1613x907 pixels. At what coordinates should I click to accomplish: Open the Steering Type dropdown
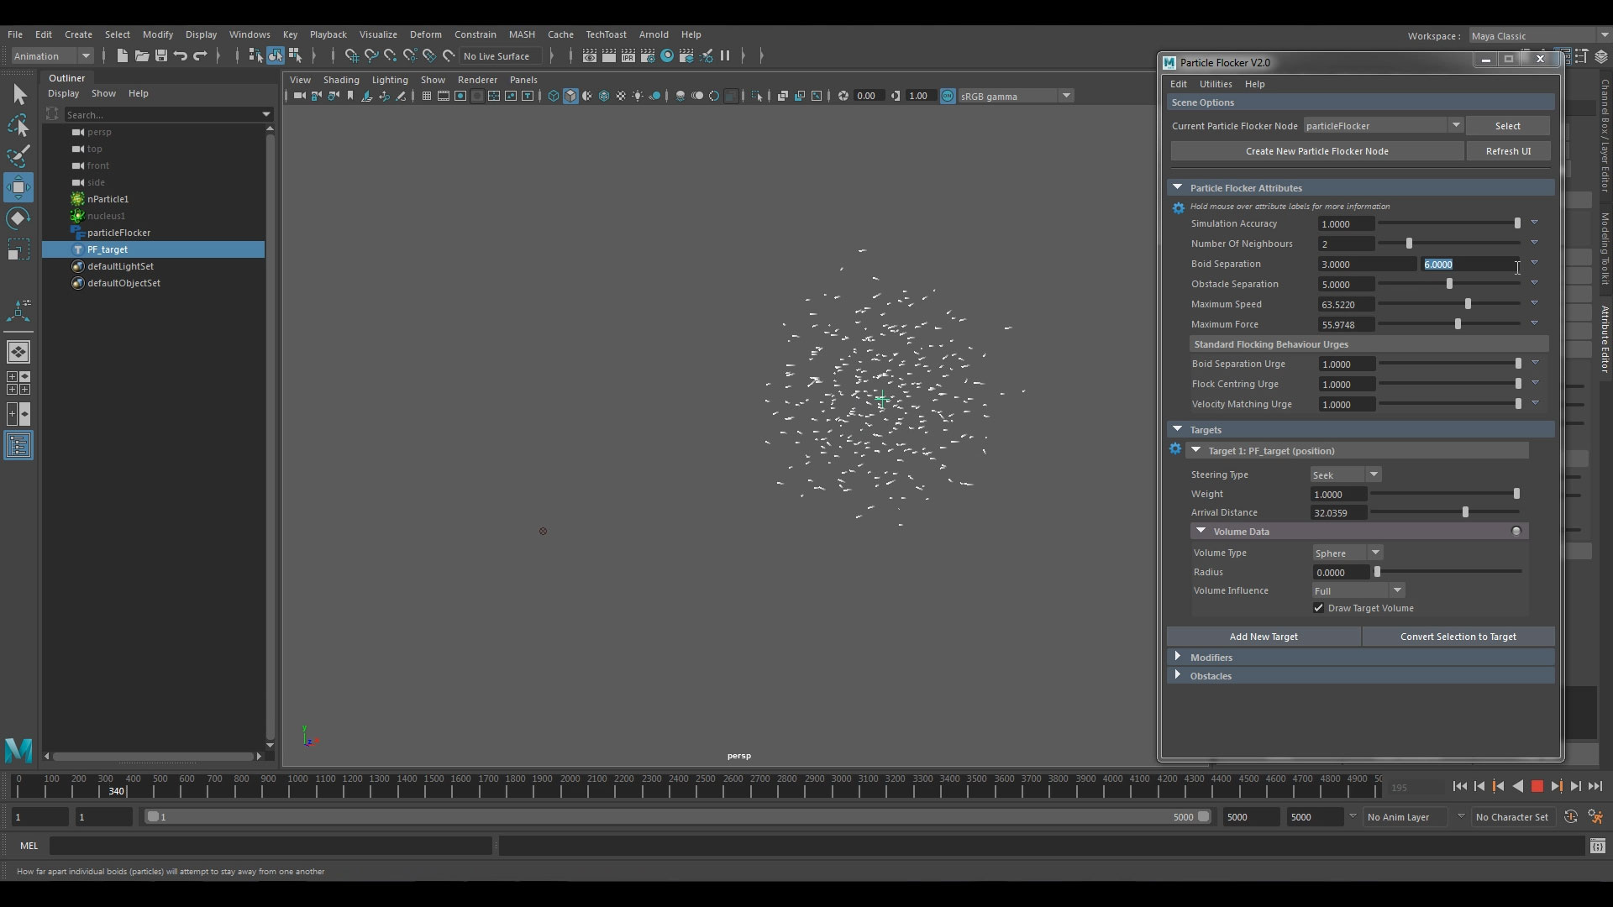[1346, 475]
